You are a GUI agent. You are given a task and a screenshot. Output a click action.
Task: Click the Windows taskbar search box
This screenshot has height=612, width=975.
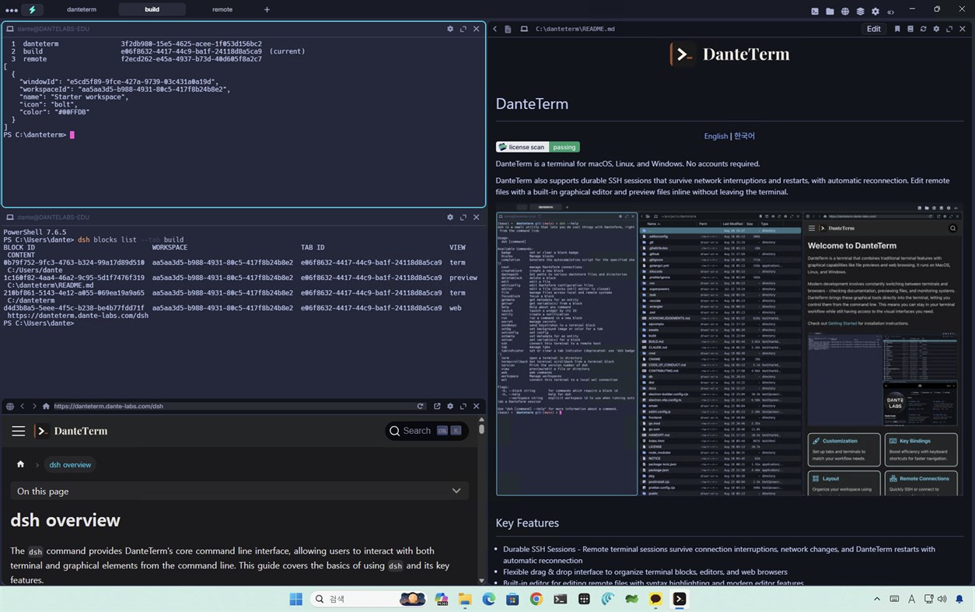369,599
